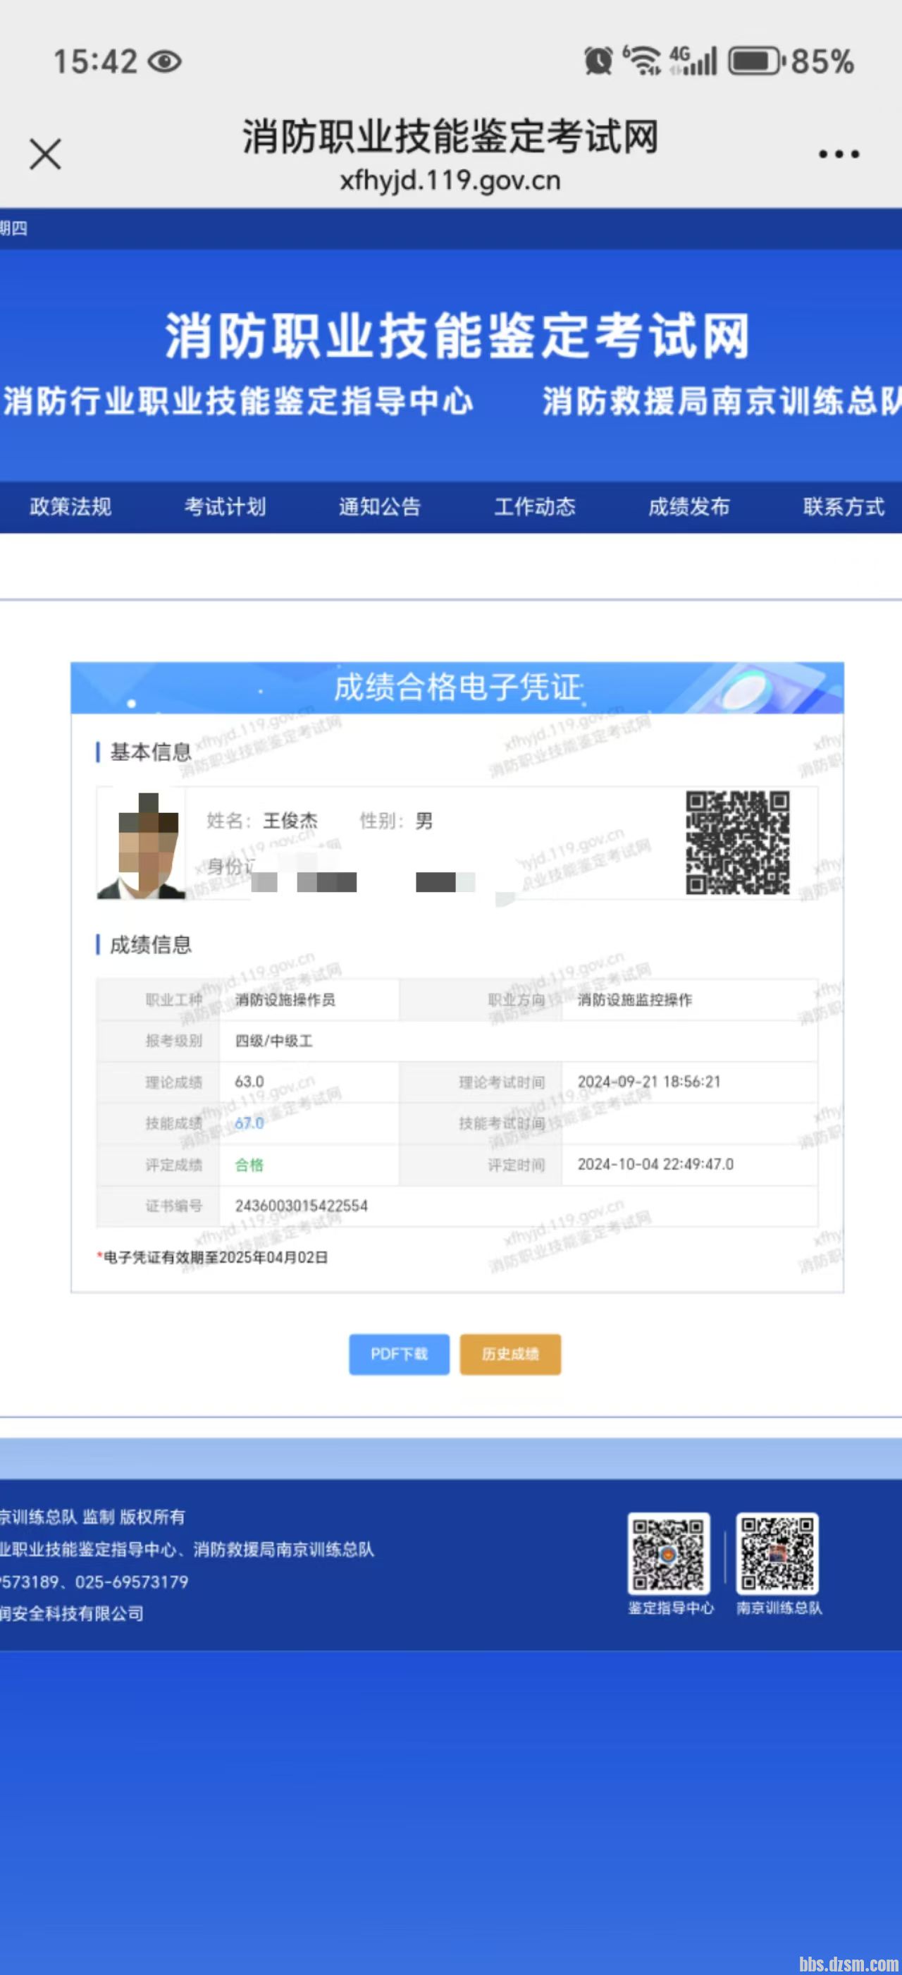Screen dimensions: 902x1975
Task: Select the 工作动态 navigation item
Action: click(x=535, y=507)
